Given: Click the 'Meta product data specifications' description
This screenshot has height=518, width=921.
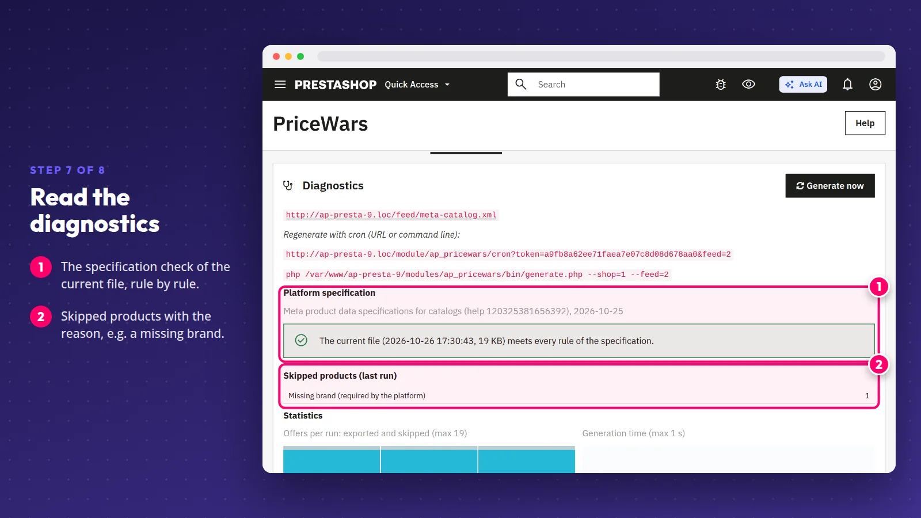Looking at the screenshot, I should click(x=453, y=311).
